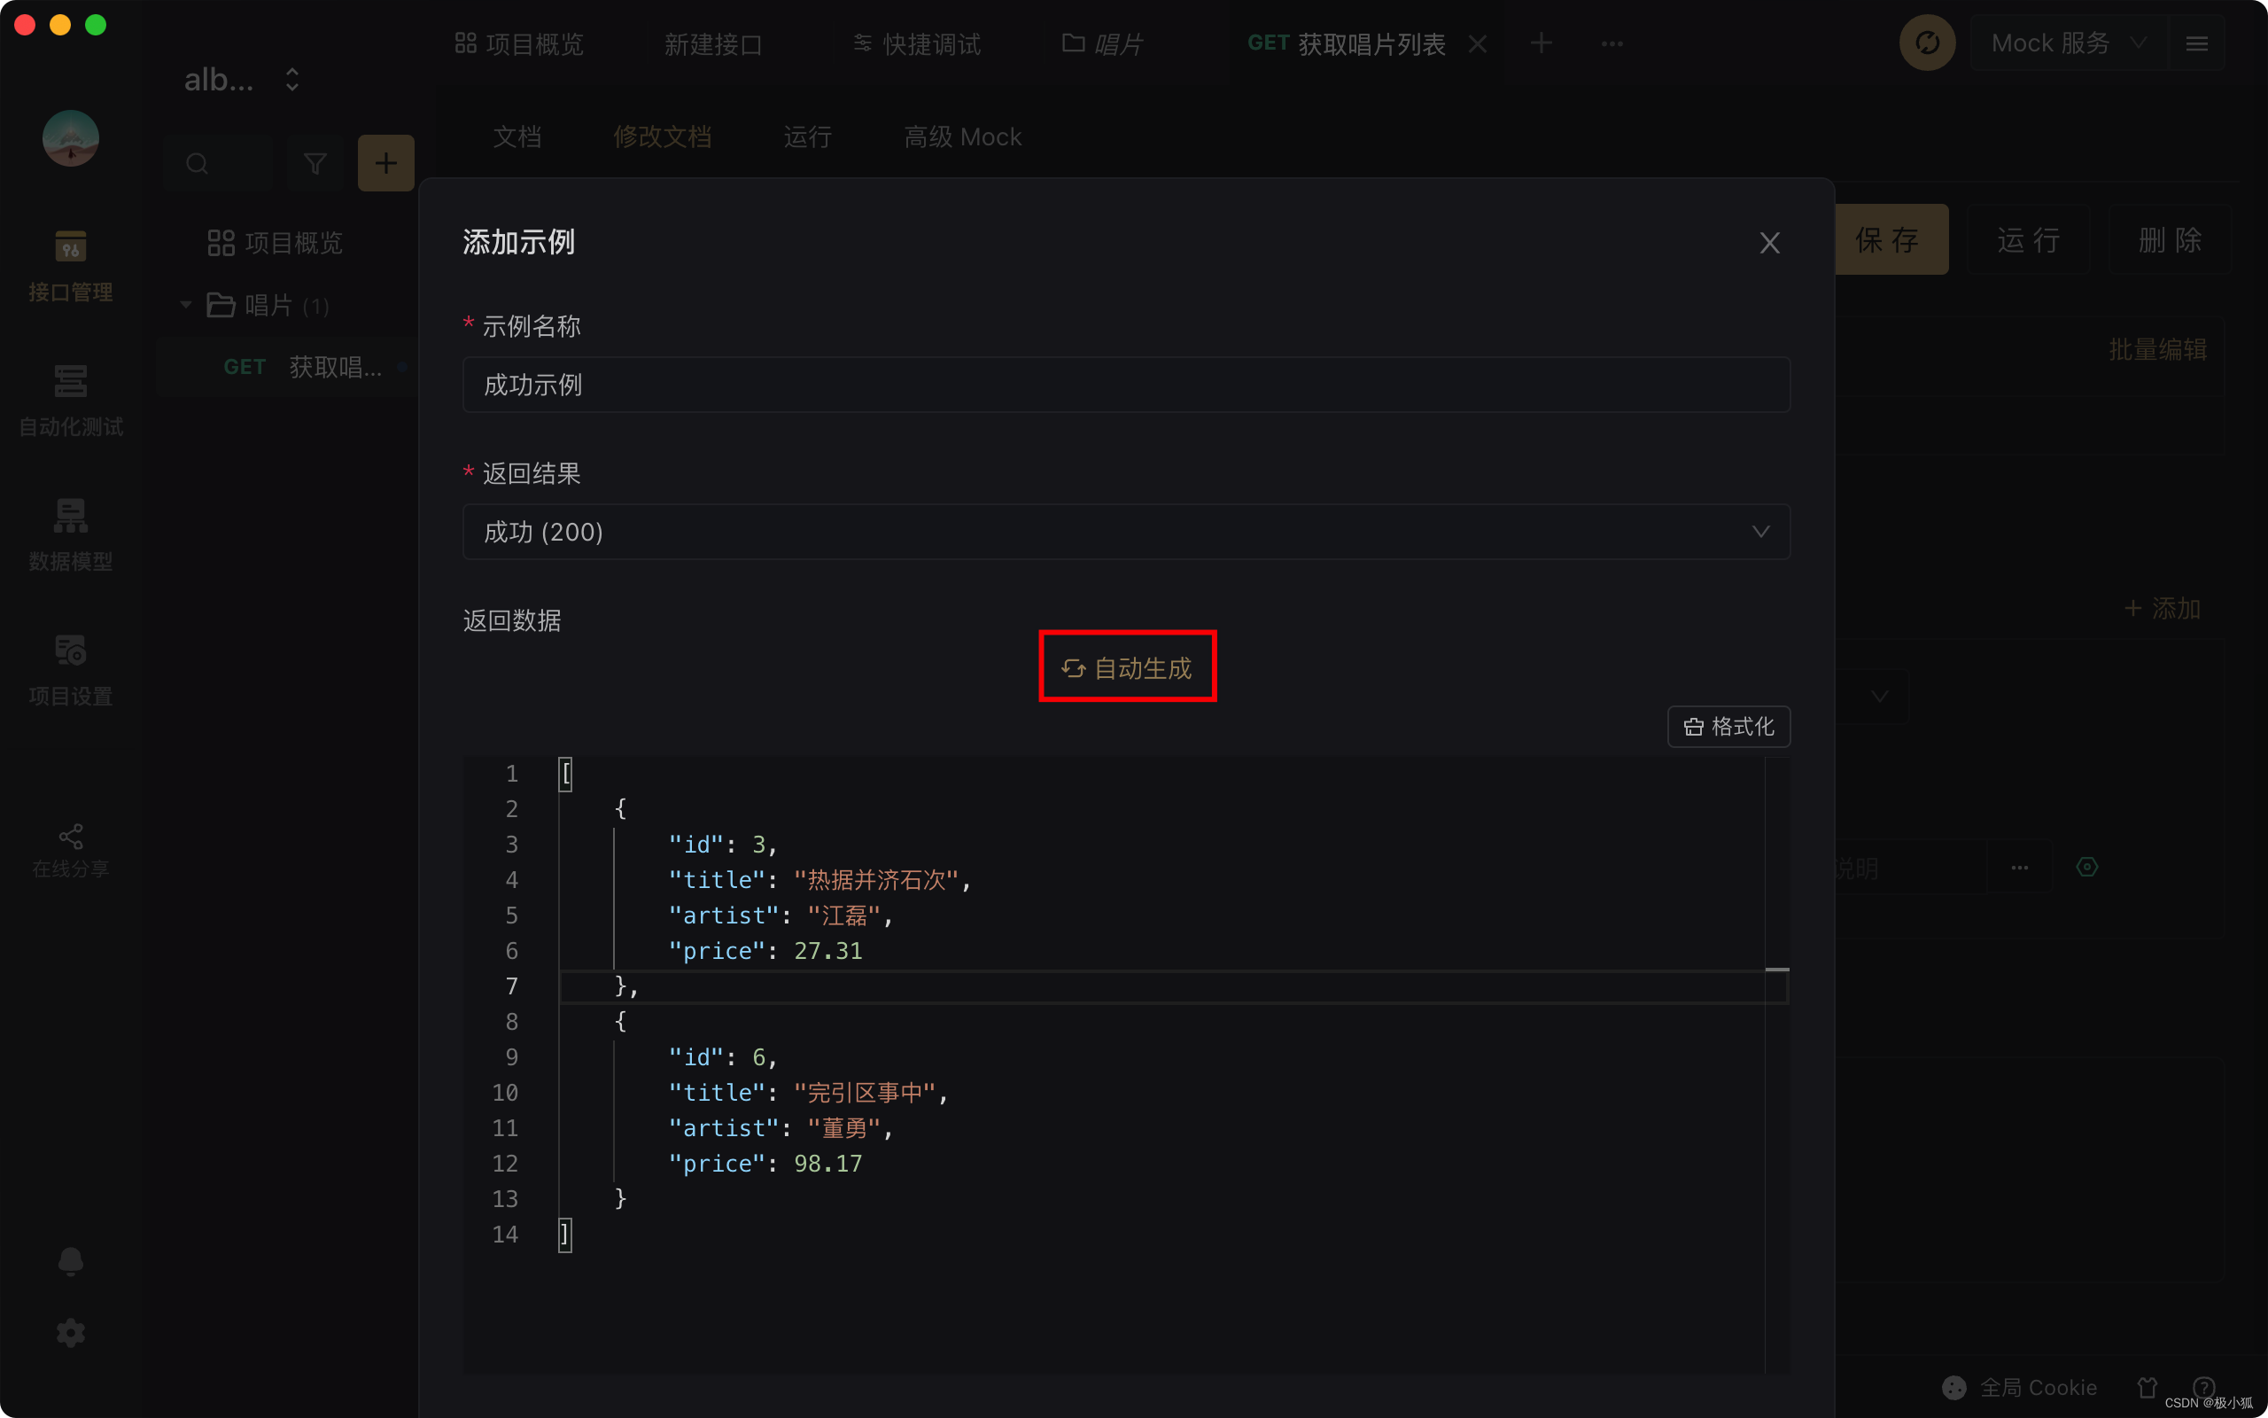Add a new tab with plus icon

click(x=1541, y=43)
